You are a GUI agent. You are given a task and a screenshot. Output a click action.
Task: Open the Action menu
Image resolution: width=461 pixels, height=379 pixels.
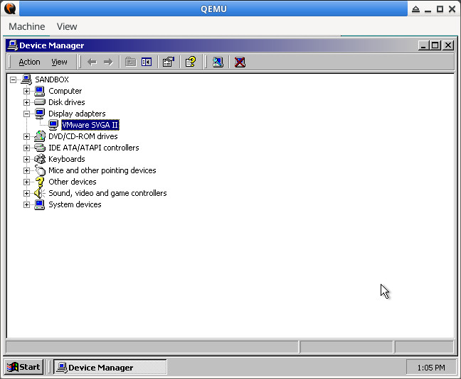(x=29, y=62)
